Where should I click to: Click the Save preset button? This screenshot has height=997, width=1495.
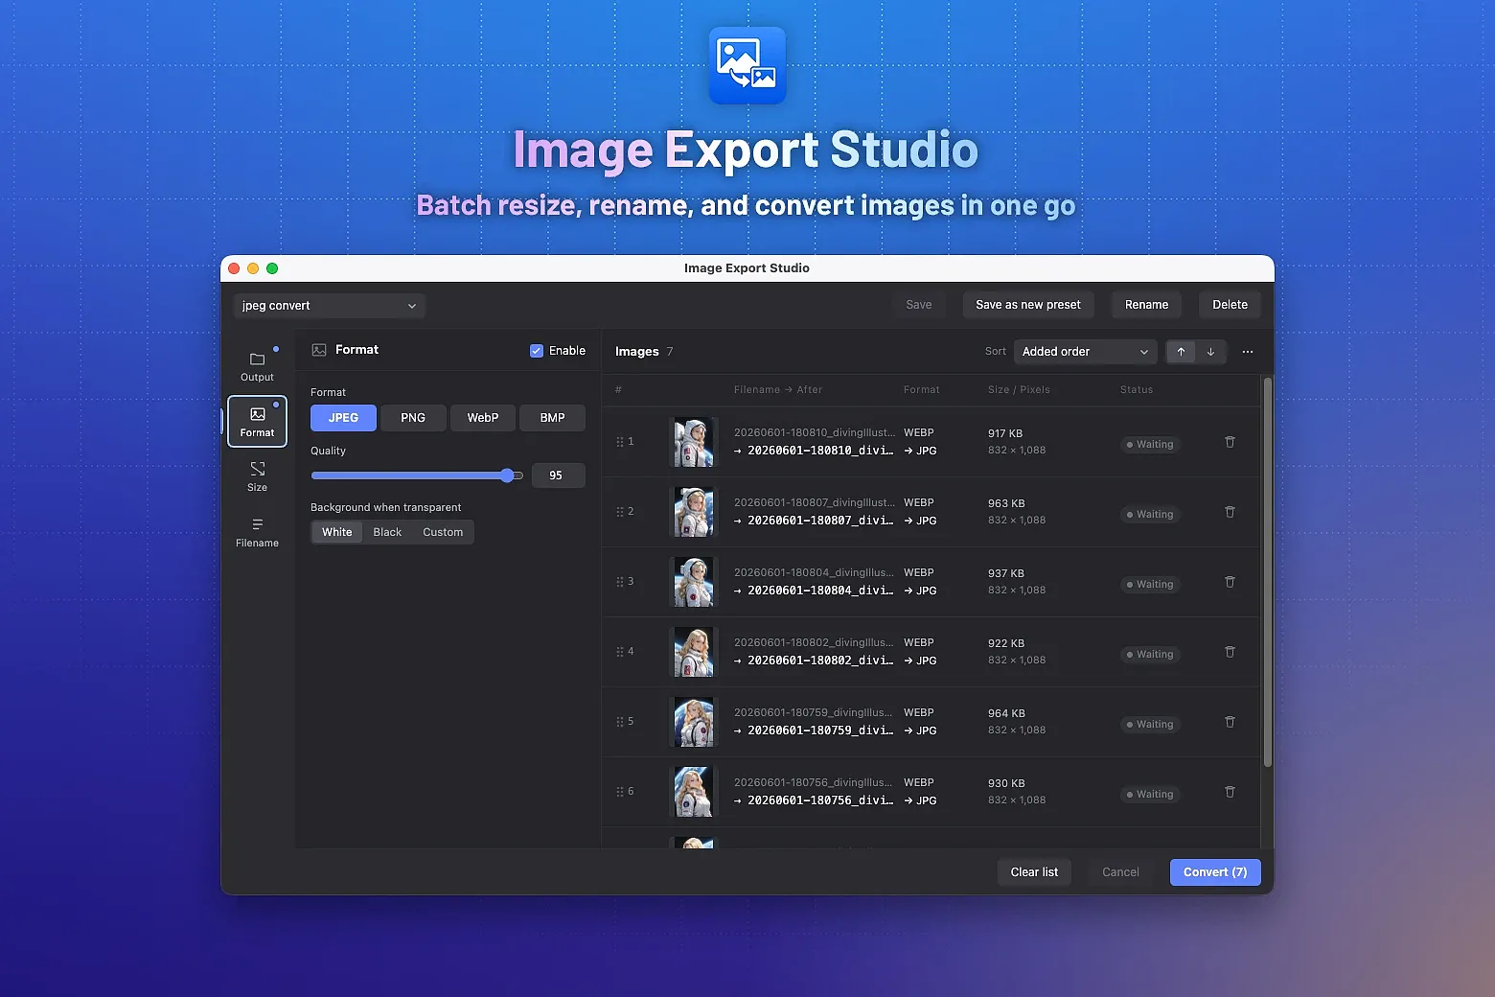pos(919,305)
